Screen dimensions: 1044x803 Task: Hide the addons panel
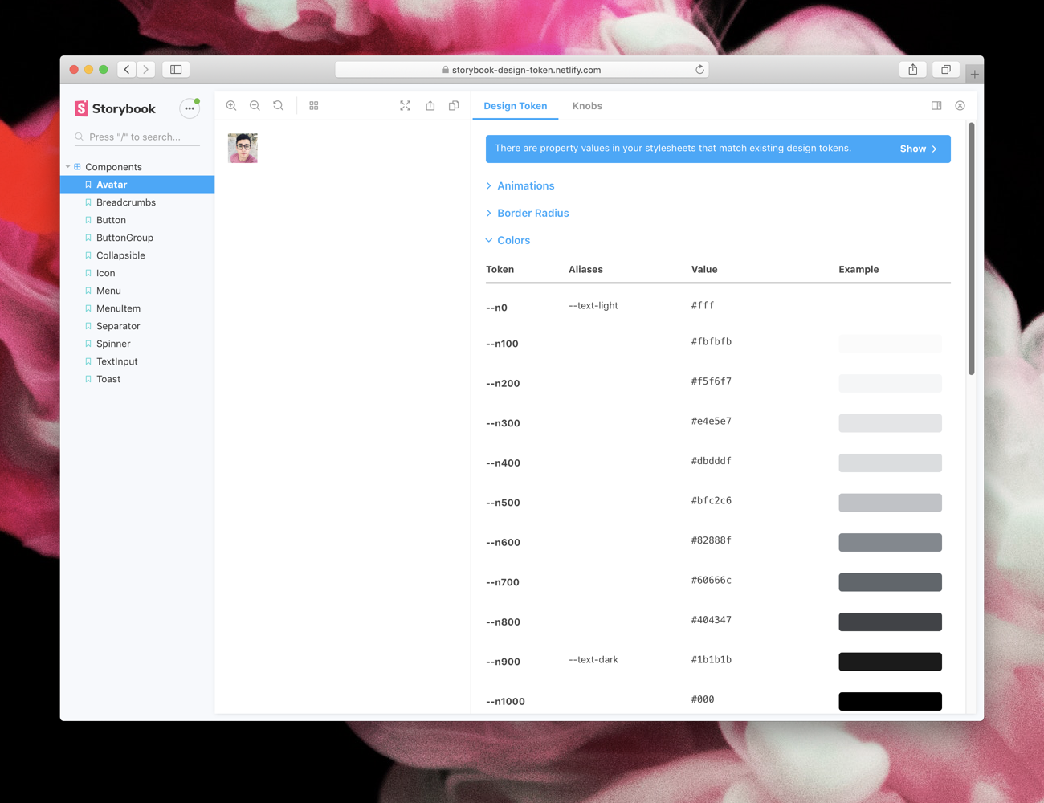tap(960, 106)
